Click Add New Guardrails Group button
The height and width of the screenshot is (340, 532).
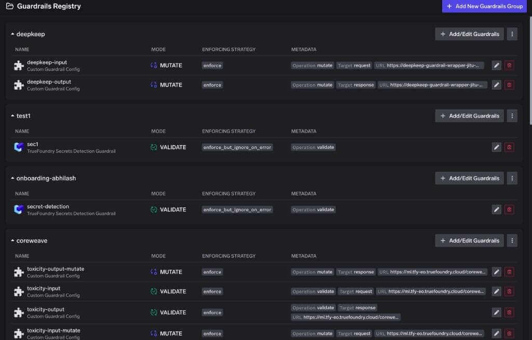pyautogui.click(x=484, y=6)
